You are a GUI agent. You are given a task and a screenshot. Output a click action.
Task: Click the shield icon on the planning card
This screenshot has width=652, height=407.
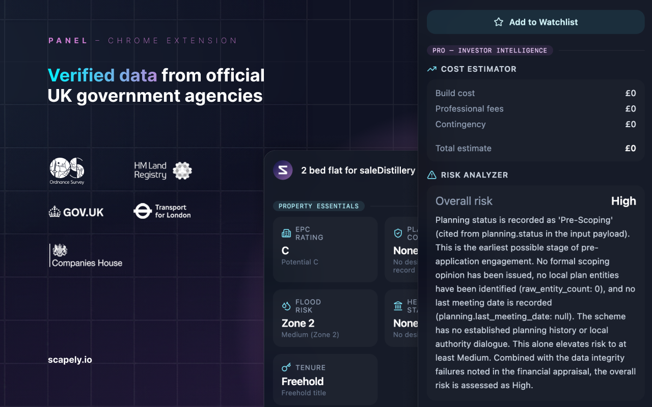[x=398, y=233]
